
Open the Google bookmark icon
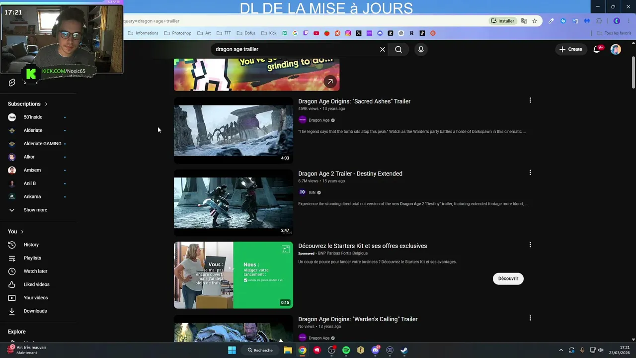pyautogui.click(x=295, y=33)
